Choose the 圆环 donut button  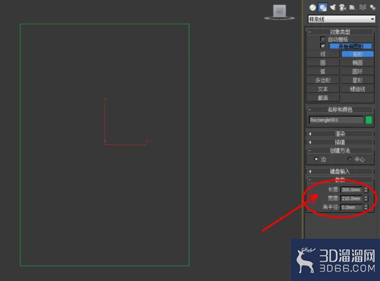coord(357,71)
